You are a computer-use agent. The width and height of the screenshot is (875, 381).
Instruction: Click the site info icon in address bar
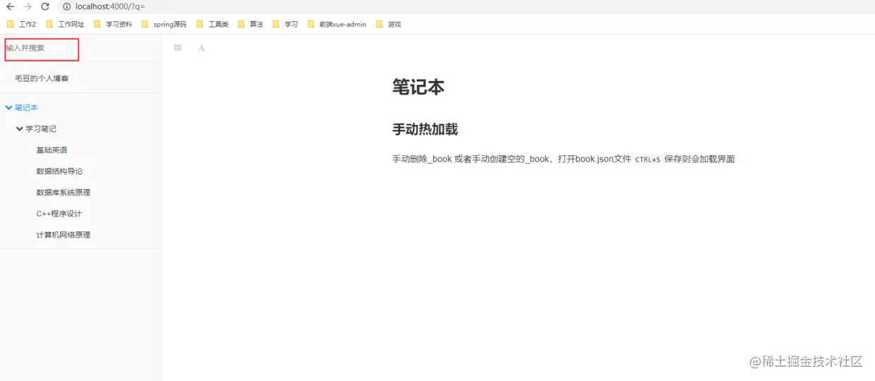point(66,6)
